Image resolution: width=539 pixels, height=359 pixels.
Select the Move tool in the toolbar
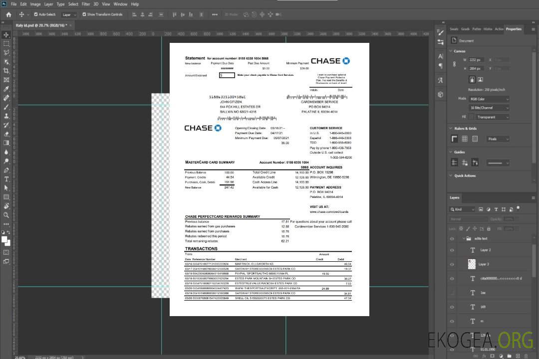point(6,35)
